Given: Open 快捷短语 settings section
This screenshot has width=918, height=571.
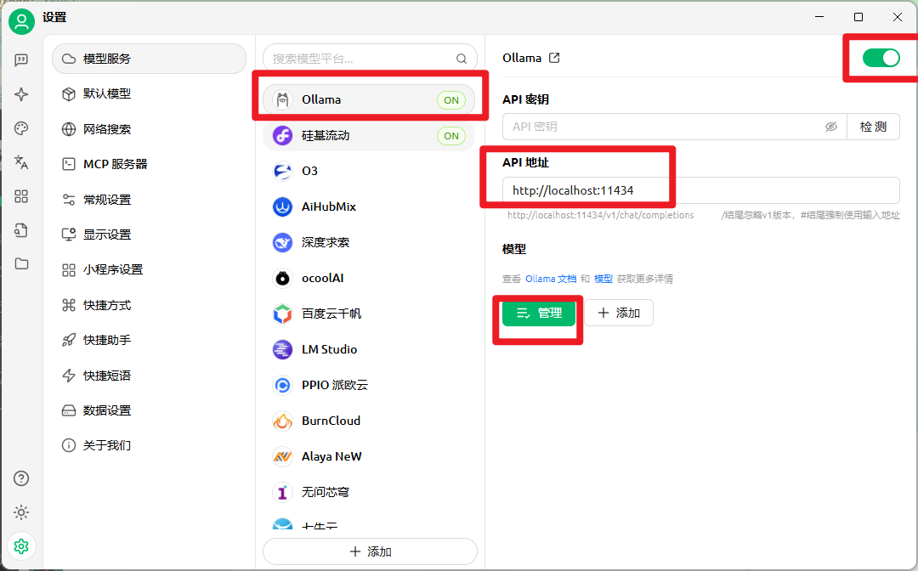Looking at the screenshot, I should coord(150,375).
